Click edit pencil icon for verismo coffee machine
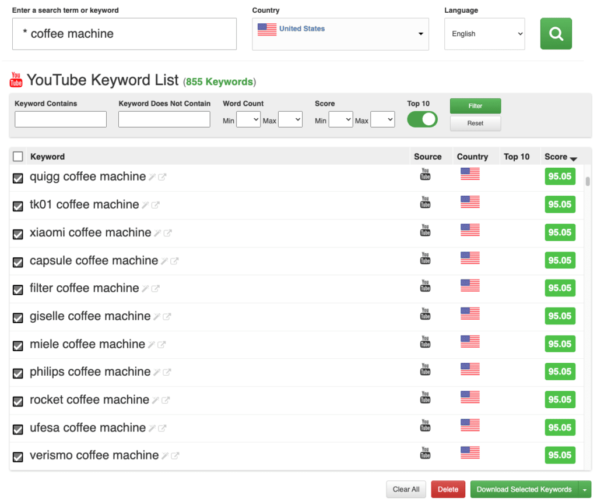This screenshot has height=502, width=597. [165, 456]
